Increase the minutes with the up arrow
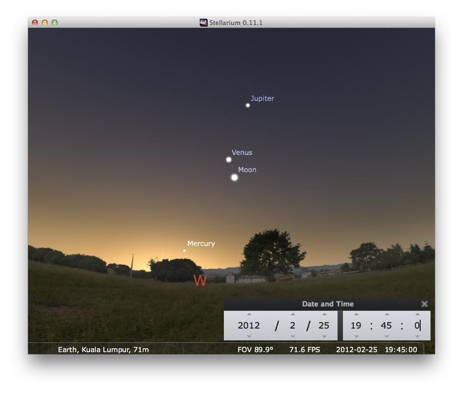 pyautogui.click(x=387, y=314)
